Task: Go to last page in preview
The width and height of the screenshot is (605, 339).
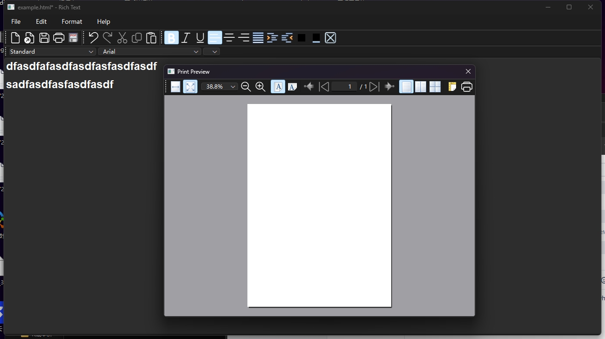Action: pyautogui.click(x=389, y=87)
